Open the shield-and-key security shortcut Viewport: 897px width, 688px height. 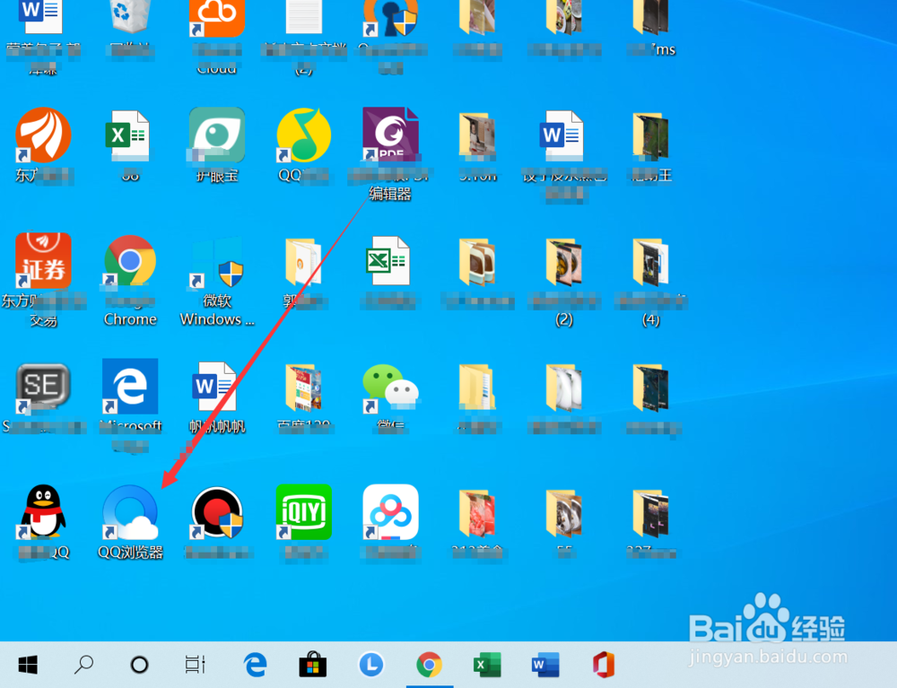click(391, 18)
